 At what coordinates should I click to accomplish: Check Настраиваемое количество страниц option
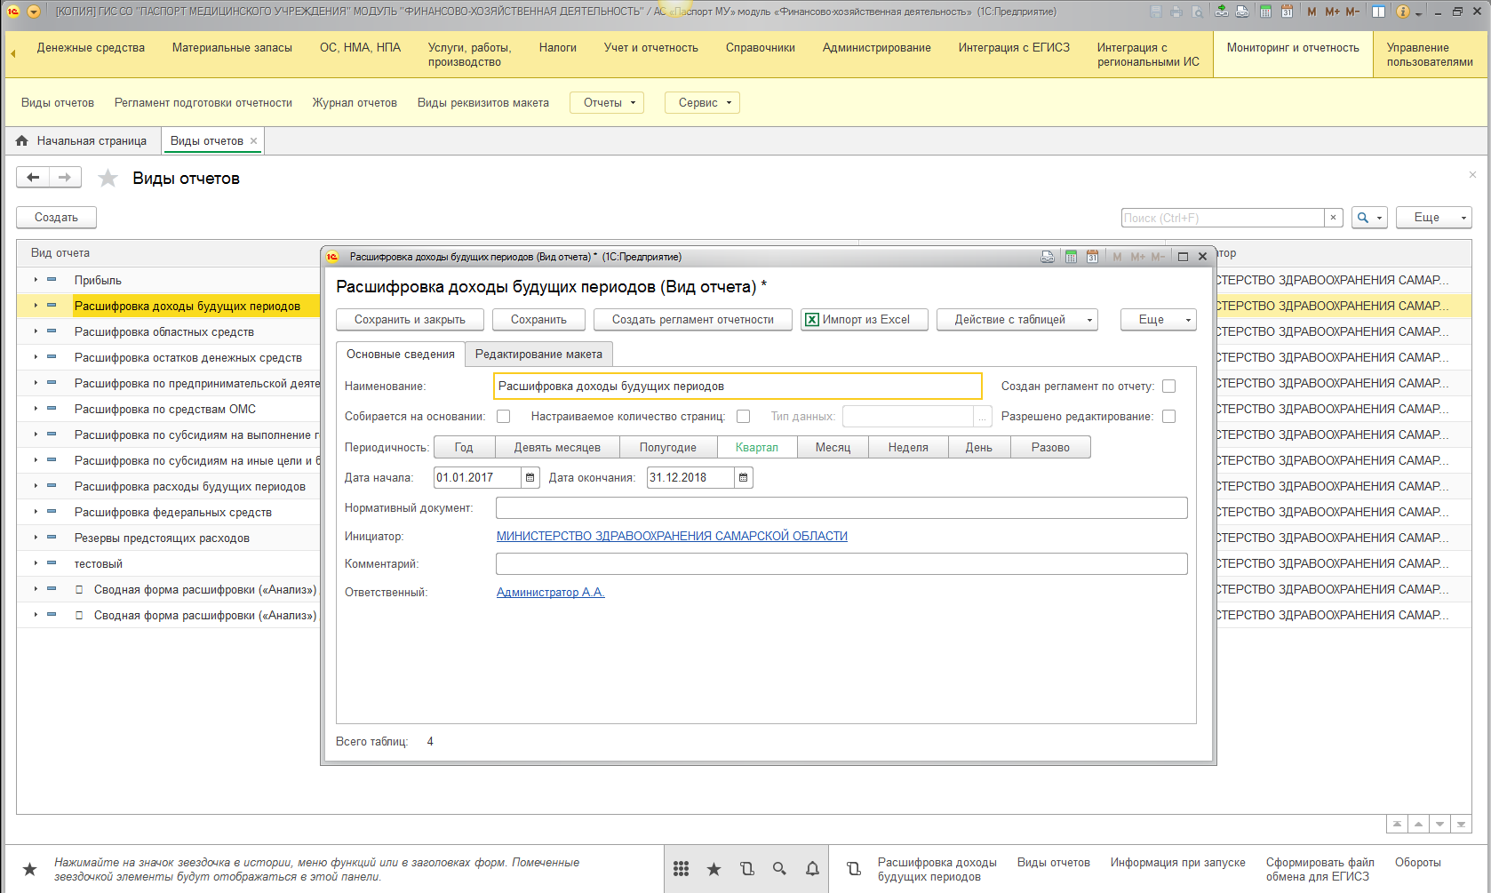pos(744,417)
